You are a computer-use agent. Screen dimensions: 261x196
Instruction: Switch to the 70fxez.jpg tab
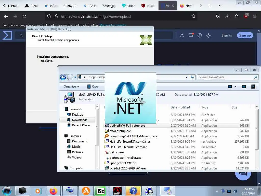click(x=109, y=6)
